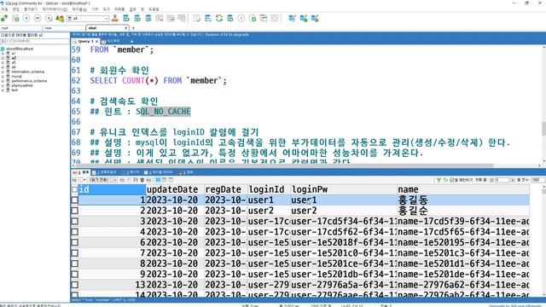Select the a2 database in tree

point(14,58)
